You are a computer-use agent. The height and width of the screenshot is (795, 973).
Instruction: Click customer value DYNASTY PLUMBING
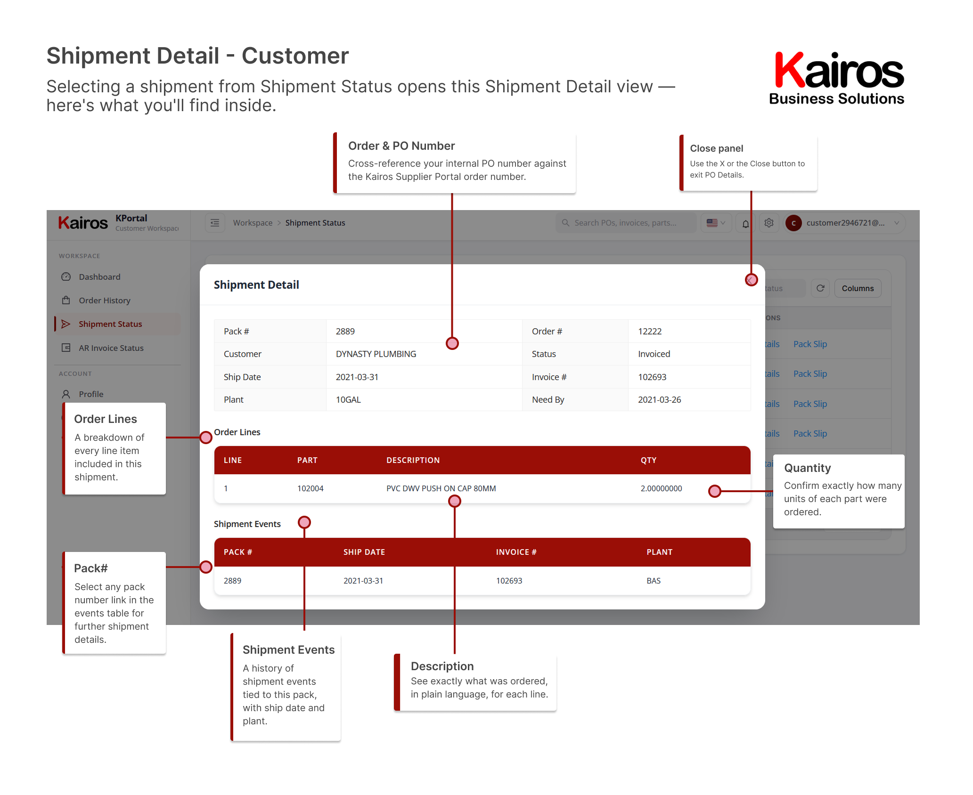click(x=376, y=354)
